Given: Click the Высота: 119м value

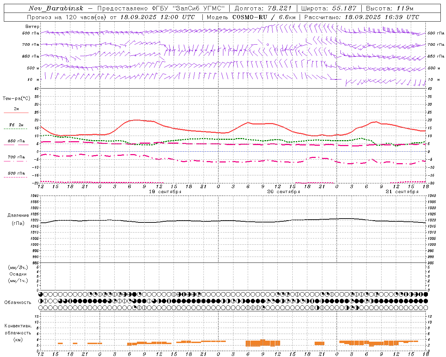Looking at the screenshot, I should (390, 8).
